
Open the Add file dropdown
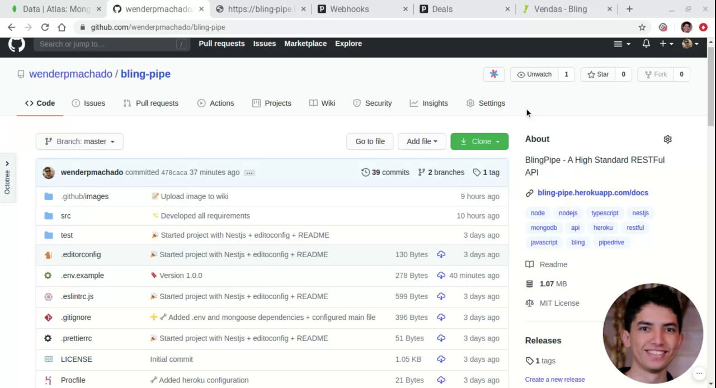422,141
